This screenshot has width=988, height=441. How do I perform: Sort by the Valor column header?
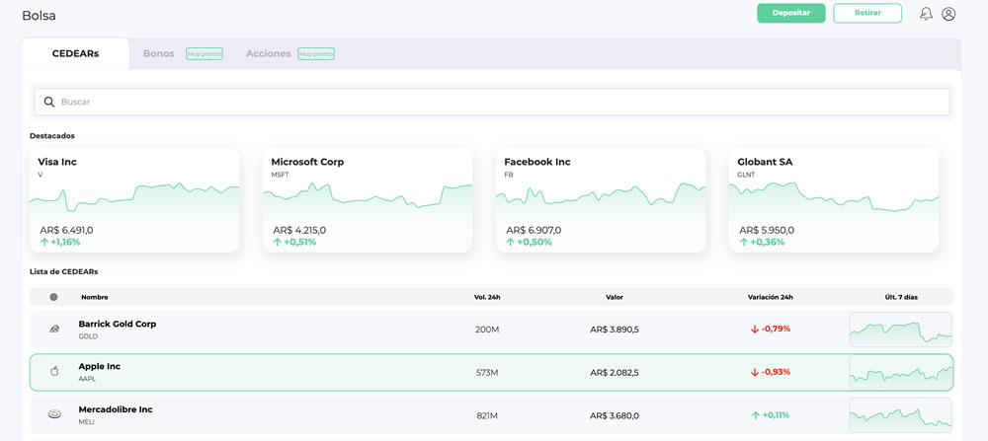[615, 298]
